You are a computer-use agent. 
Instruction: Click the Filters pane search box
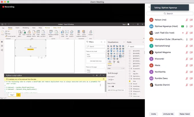tap(96, 46)
